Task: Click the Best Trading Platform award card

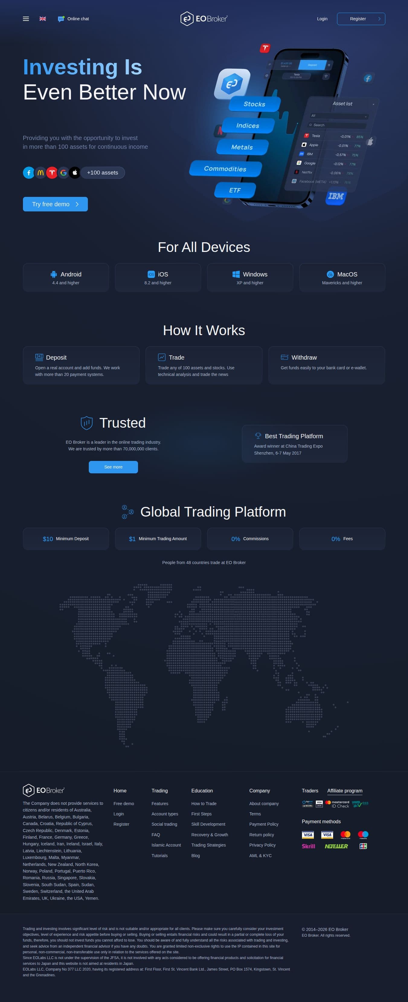Action: tap(294, 444)
